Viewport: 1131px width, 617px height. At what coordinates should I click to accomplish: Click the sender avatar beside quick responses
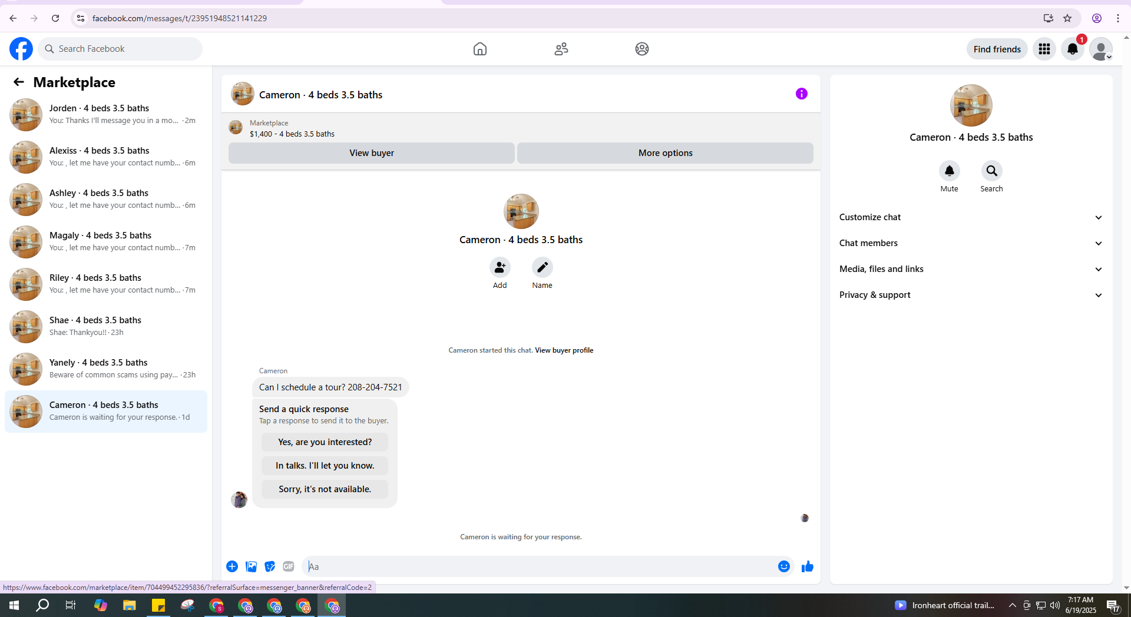[239, 500]
